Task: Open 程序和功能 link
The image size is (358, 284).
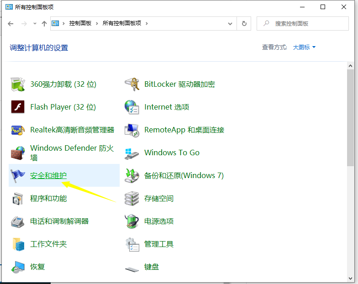Action: [48, 198]
